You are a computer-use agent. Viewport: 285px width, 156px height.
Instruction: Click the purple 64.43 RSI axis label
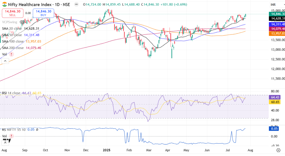pos(275,97)
